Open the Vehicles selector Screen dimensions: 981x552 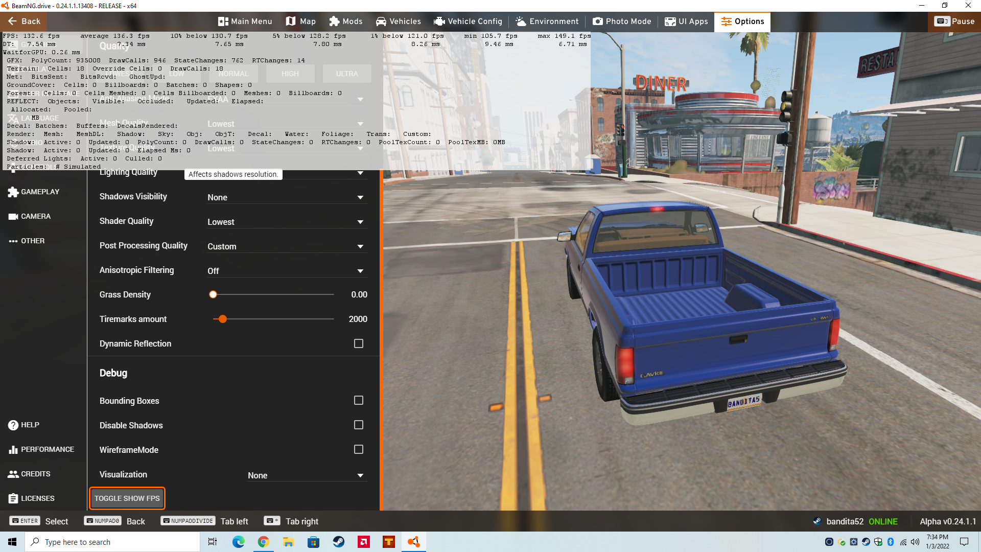pyautogui.click(x=398, y=21)
